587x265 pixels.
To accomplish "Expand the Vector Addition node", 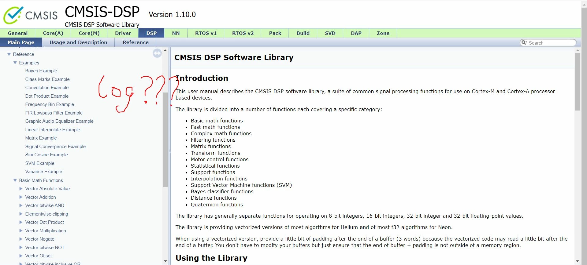I will click(x=21, y=197).
